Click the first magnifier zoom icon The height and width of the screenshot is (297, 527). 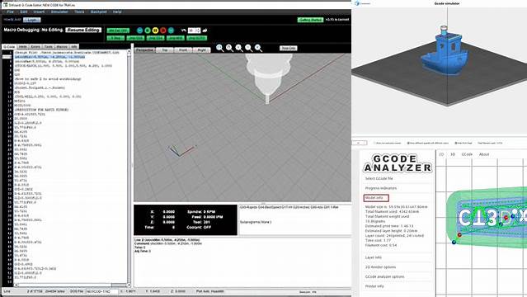(220, 48)
